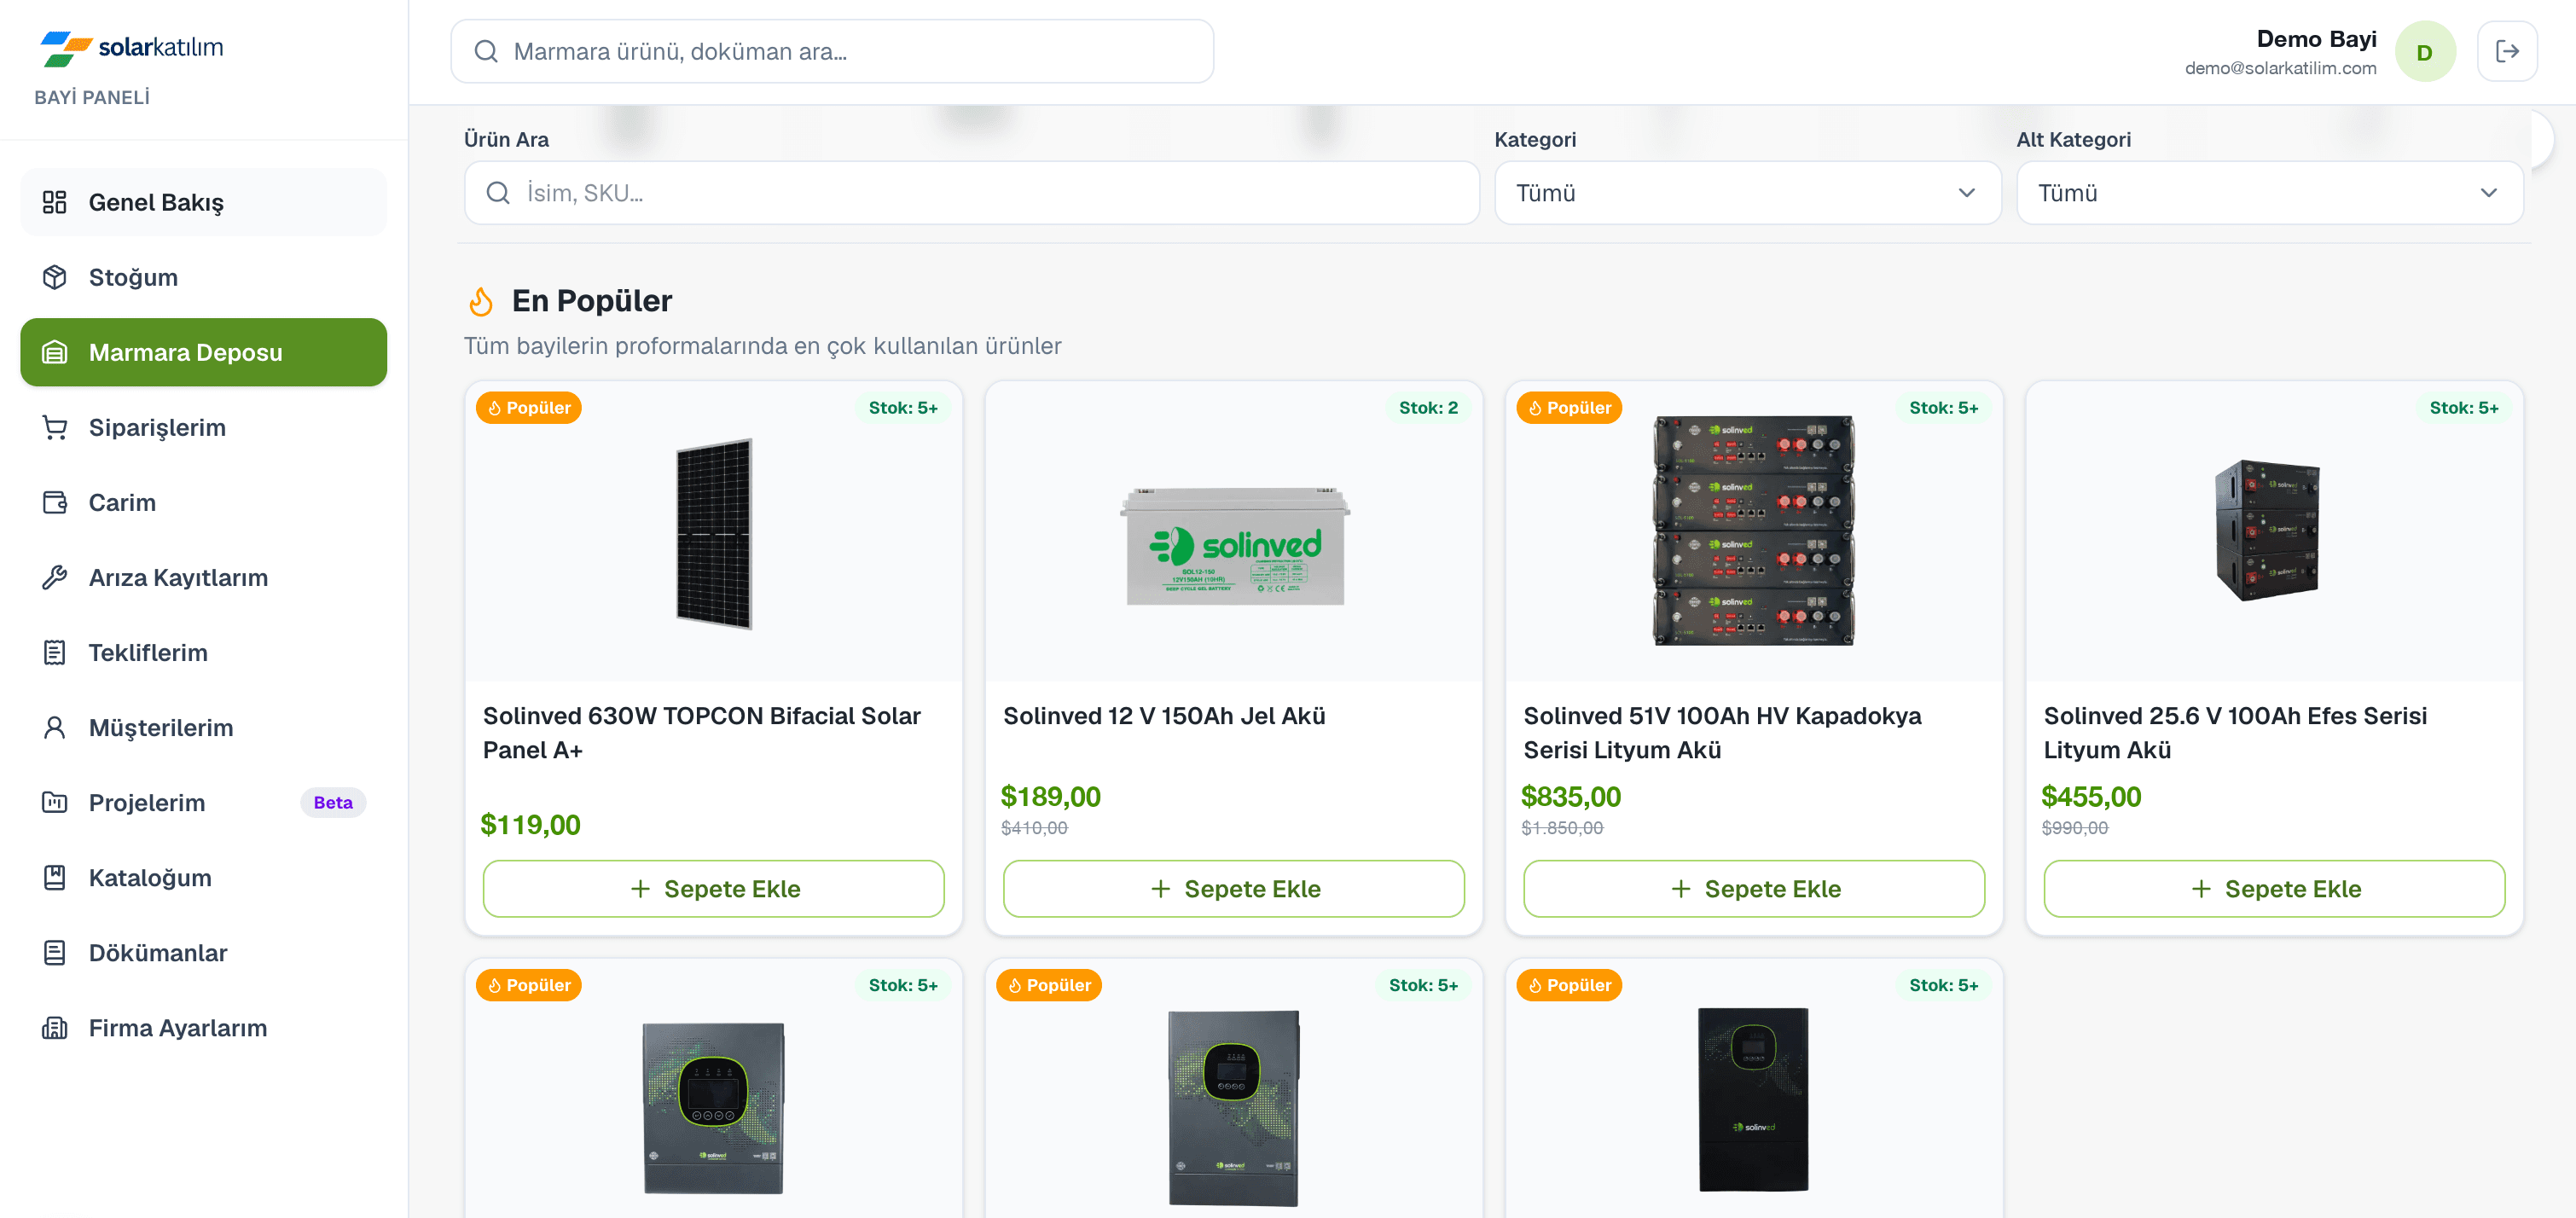2576x1218 pixels.
Task: Click the Popüler badge on 630W panel card
Action: click(x=528, y=408)
